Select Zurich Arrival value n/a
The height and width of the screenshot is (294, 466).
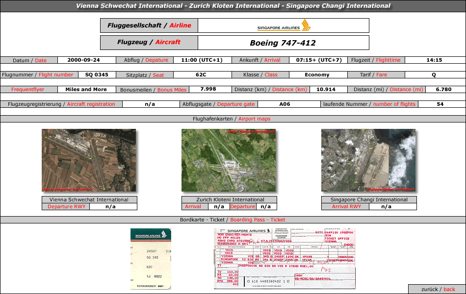(219, 207)
